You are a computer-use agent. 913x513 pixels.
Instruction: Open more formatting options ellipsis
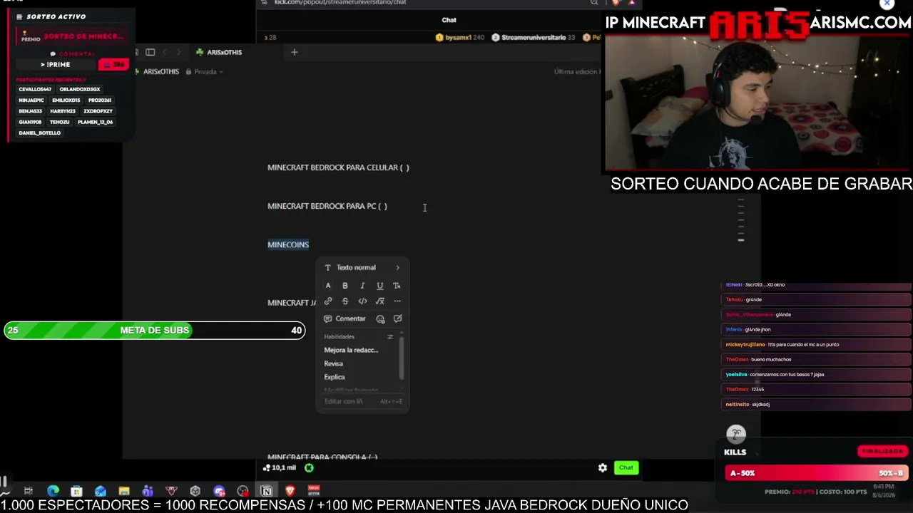(x=397, y=301)
